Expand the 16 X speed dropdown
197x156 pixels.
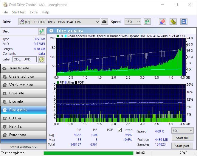[x=139, y=22]
